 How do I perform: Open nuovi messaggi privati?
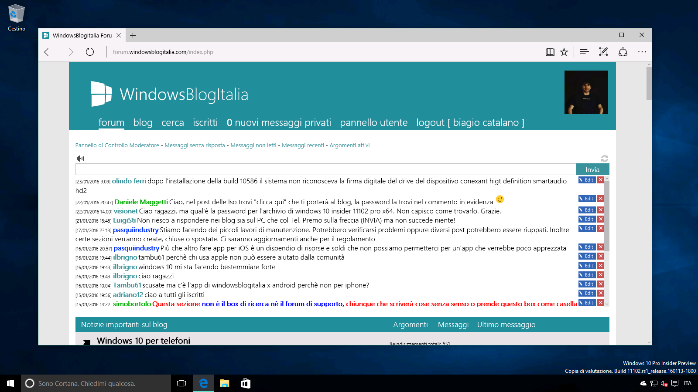[x=279, y=122]
